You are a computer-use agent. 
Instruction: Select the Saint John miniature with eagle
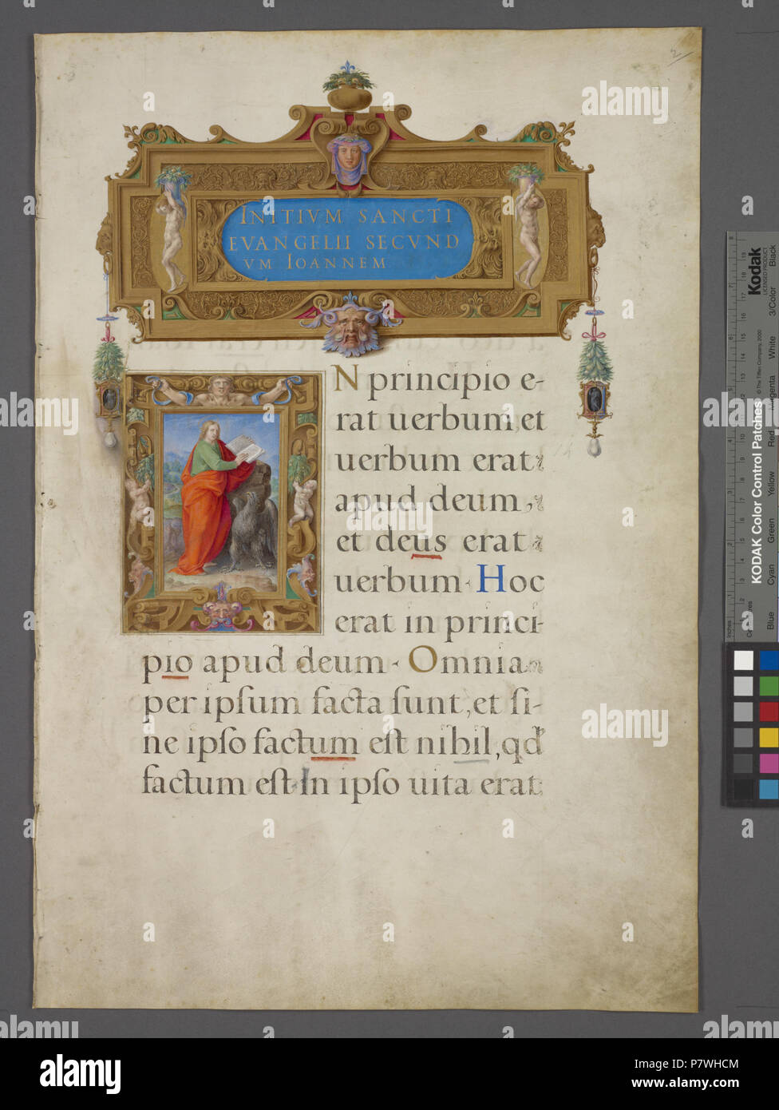tap(221, 502)
